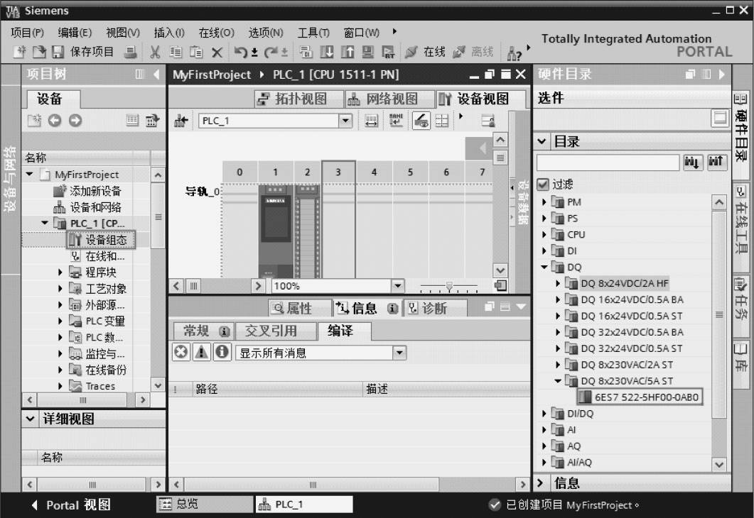Collapse the 详细视图 section
Image resolution: width=754 pixels, height=518 pixels.
(30, 419)
